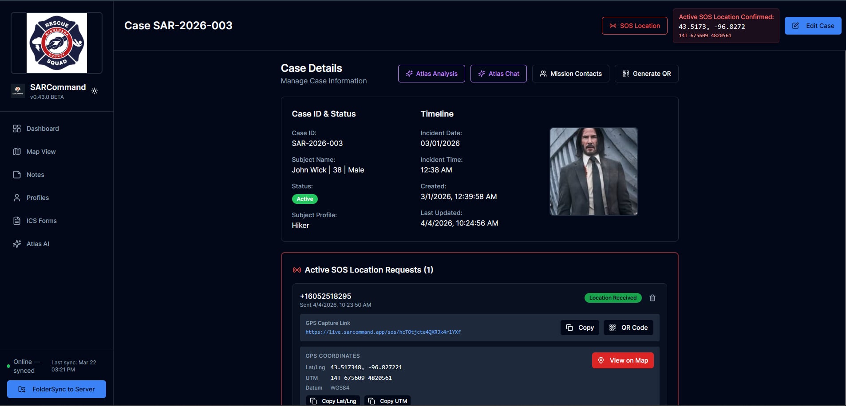Delete the SOS request via trash icon
The image size is (846, 406).
[x=652, y=298]
